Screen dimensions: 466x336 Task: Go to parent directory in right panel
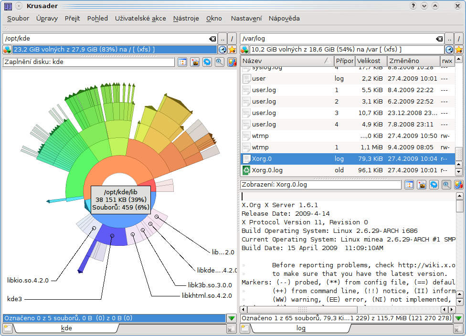coord(449,39)
